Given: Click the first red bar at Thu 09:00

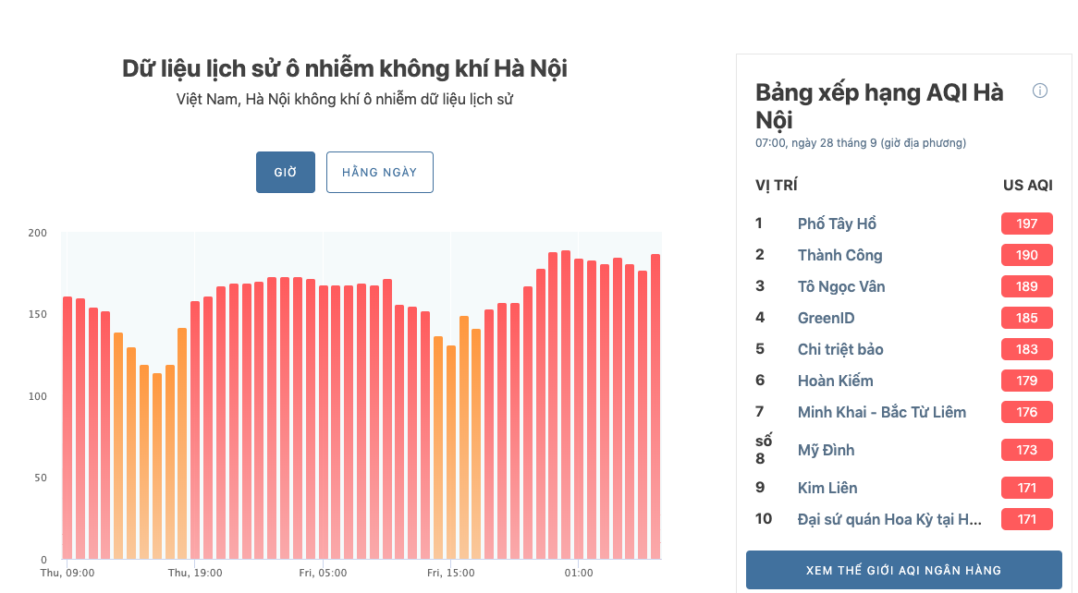Looking at the screenshot, I should [67, 428].
